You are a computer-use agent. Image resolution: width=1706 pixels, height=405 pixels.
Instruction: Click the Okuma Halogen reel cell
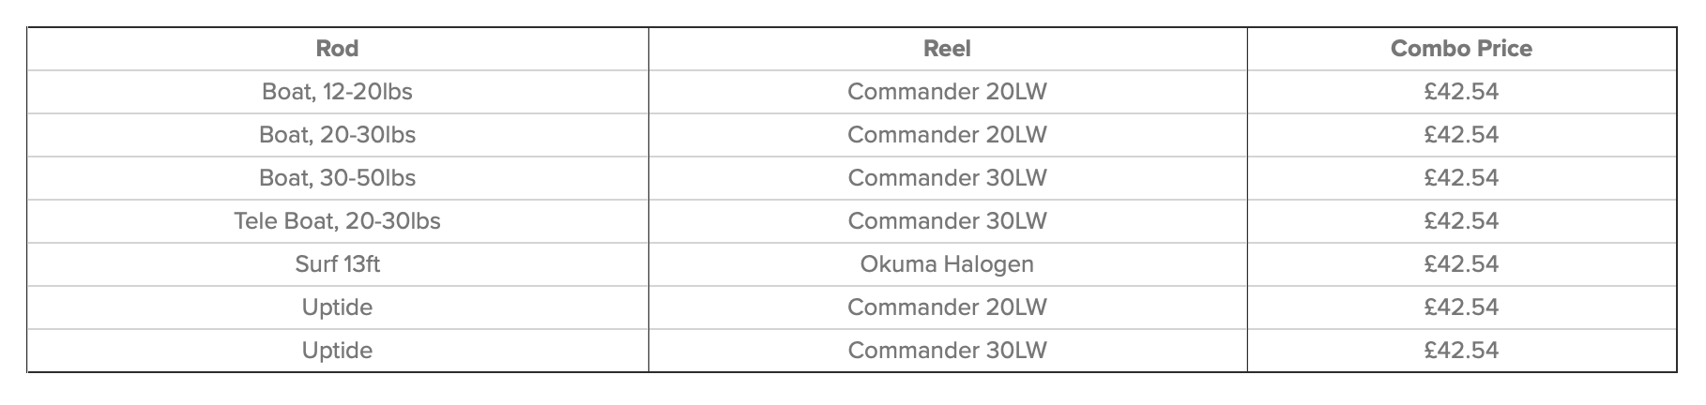tap(947, 264)
